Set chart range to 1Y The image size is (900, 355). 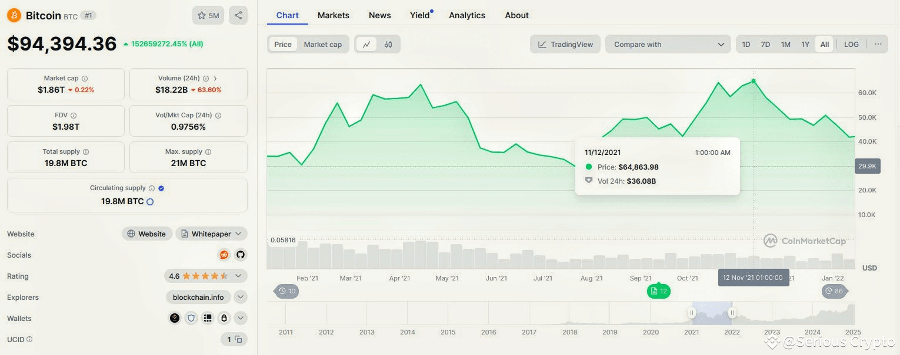click(x=805, y=45)
